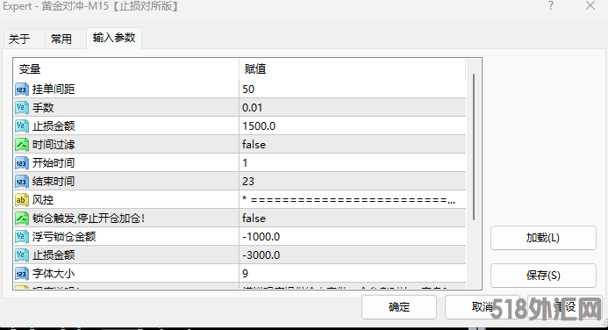
Task: Edit the 挂单间距 value 50
Action: 353,90
